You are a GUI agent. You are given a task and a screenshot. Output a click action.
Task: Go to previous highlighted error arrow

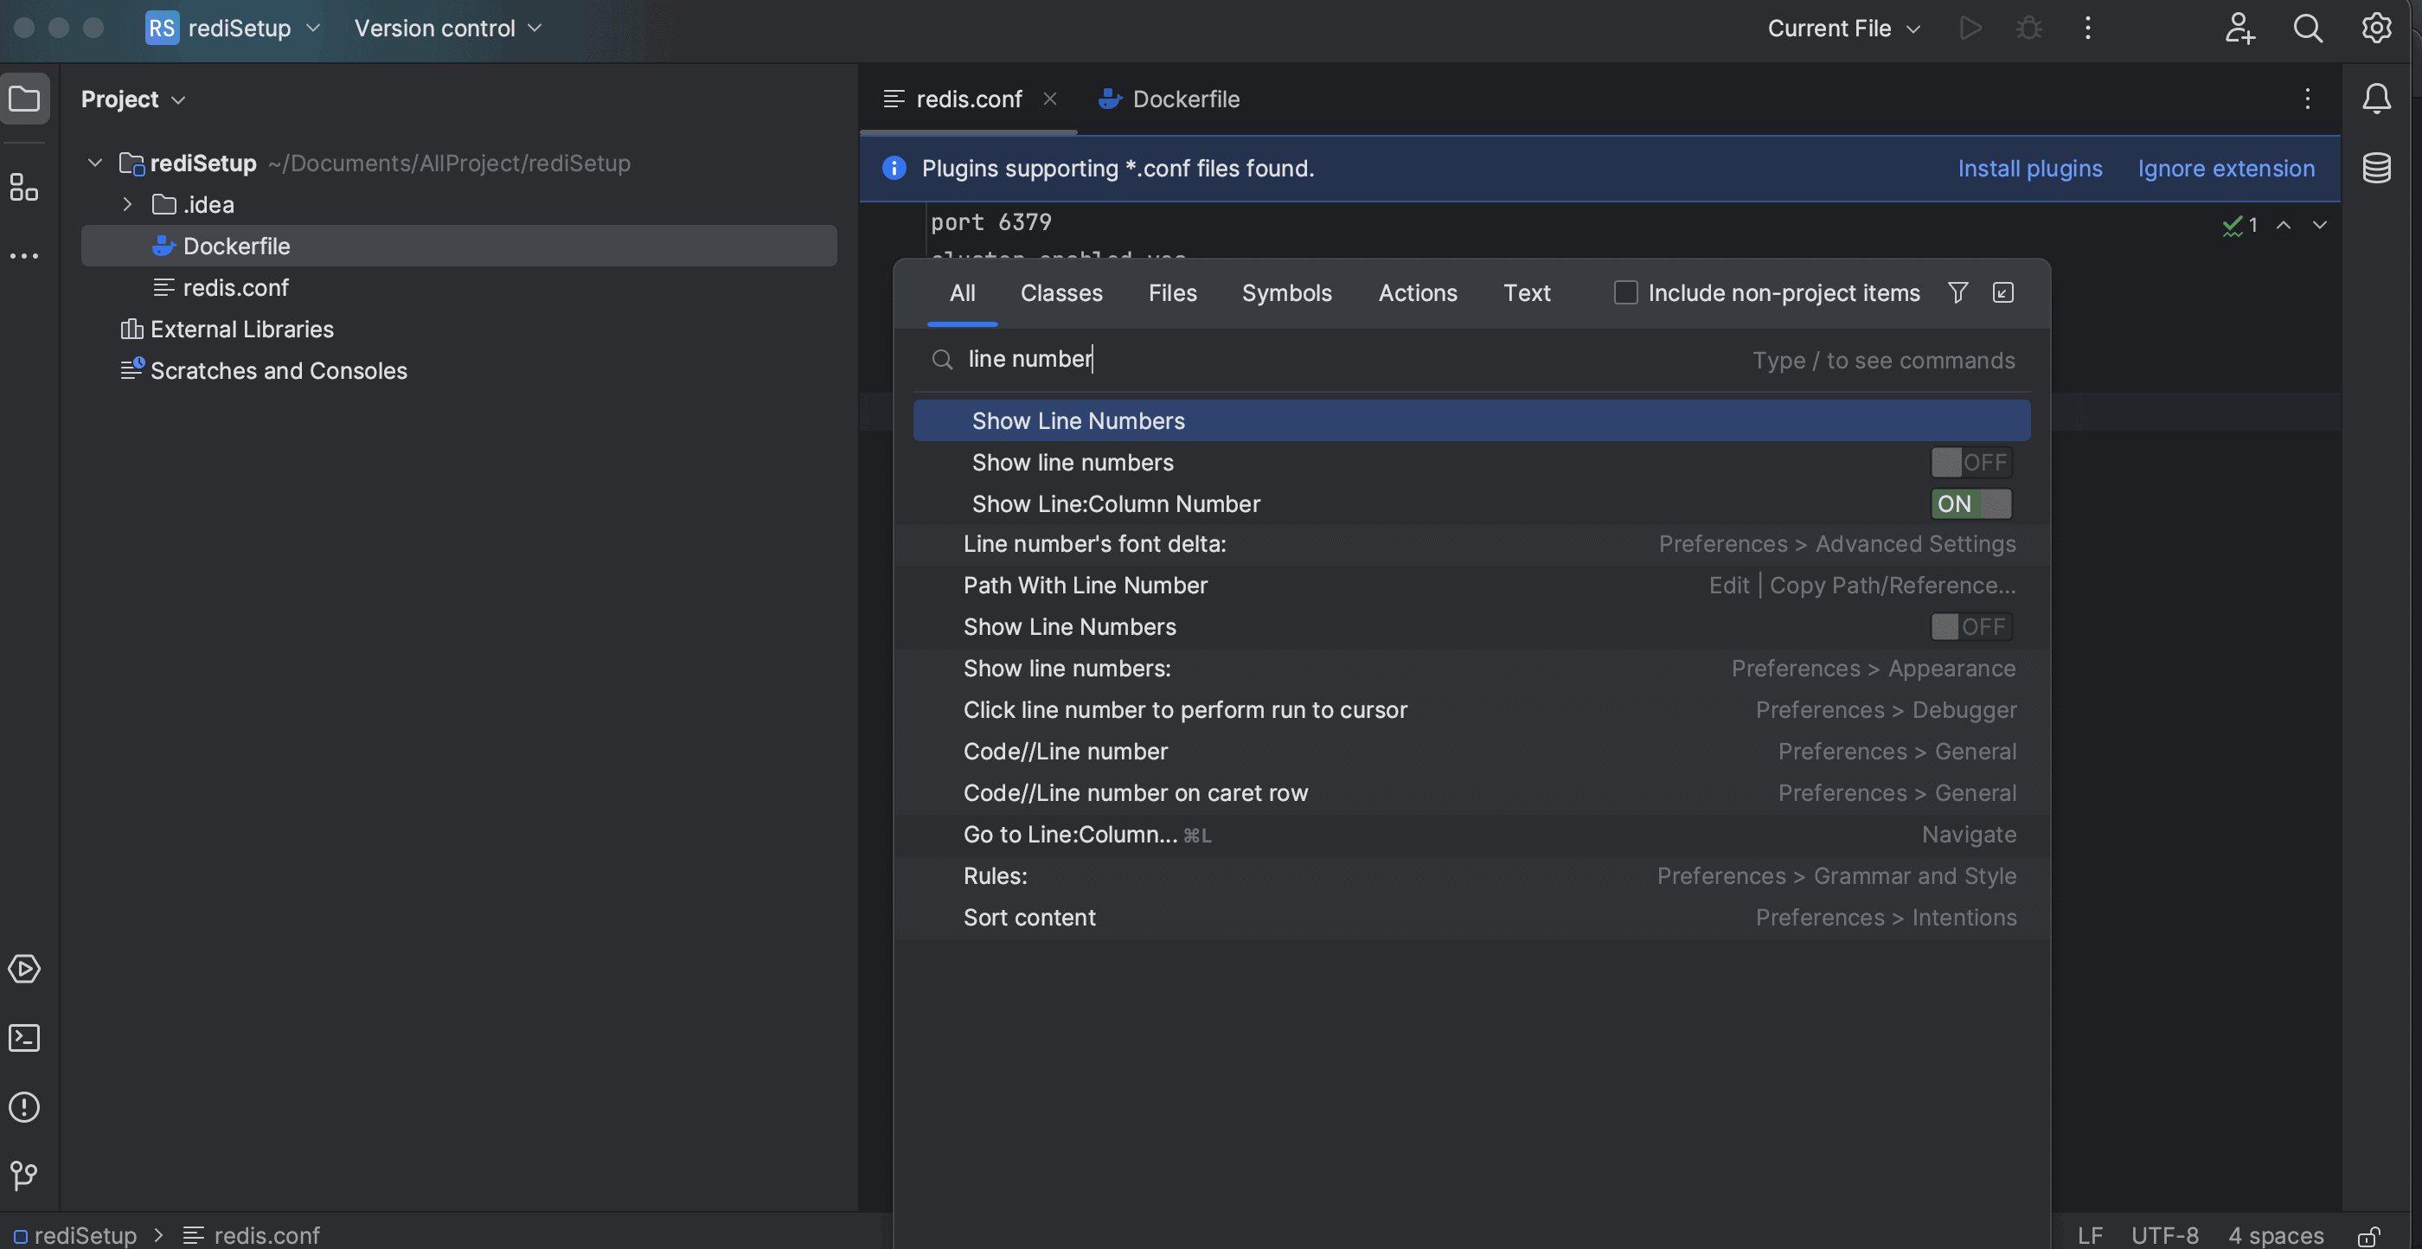[x=2283, y=225]
